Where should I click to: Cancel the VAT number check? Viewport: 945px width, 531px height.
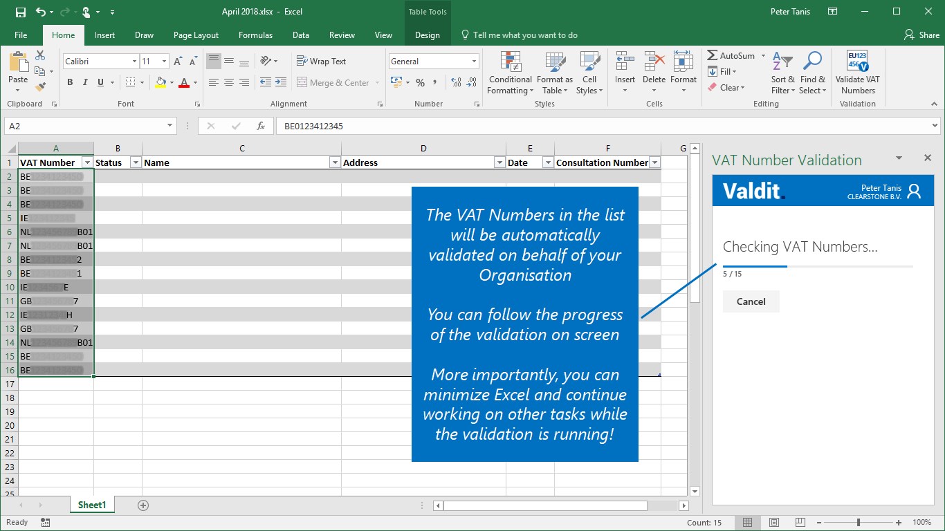coord(751,301)
